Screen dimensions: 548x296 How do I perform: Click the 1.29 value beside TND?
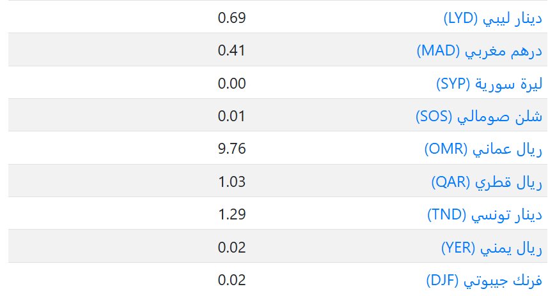tap(232, 215)
